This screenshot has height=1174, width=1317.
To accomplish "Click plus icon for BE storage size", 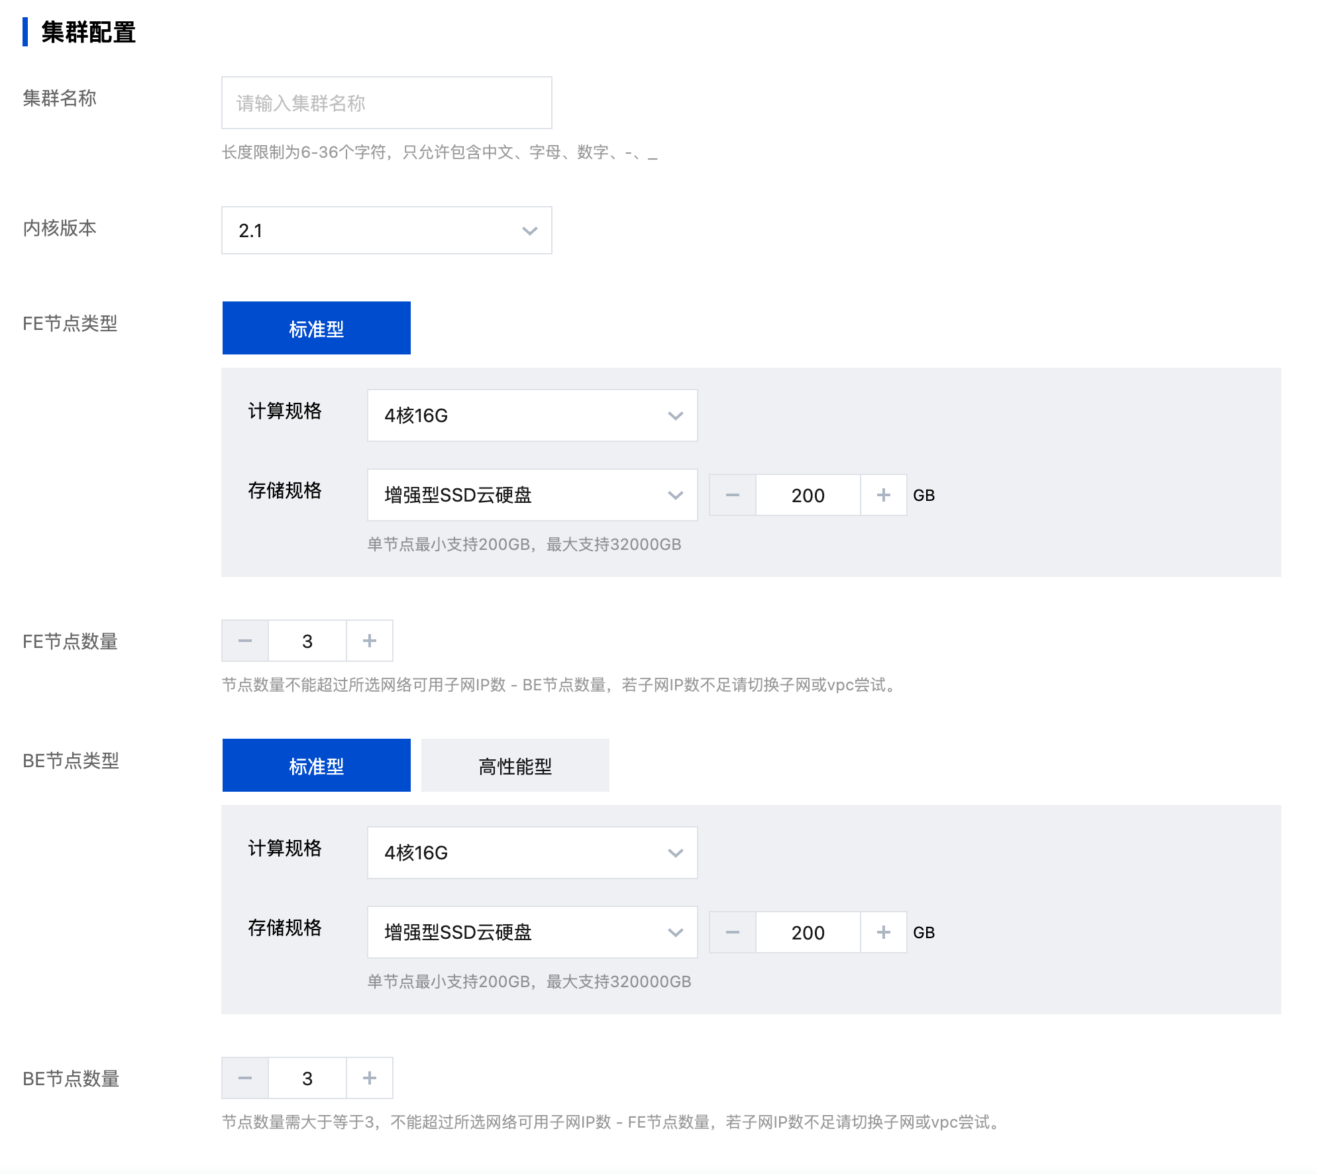I will [x=883, y=932].
